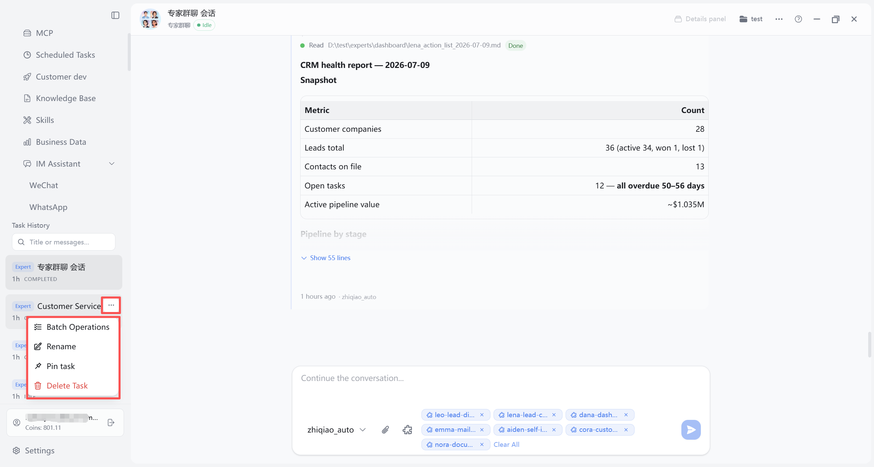Image resolution: width=874 pixels, height=467 pixels.
Task: Click the Customer companies table row
Action: (504, 129)
